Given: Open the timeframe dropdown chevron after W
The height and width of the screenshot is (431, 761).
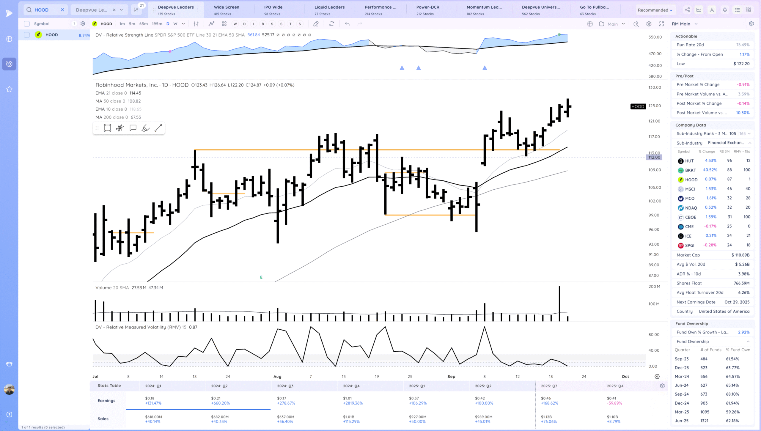Looking at the screenshot, I should click(183, 24).
